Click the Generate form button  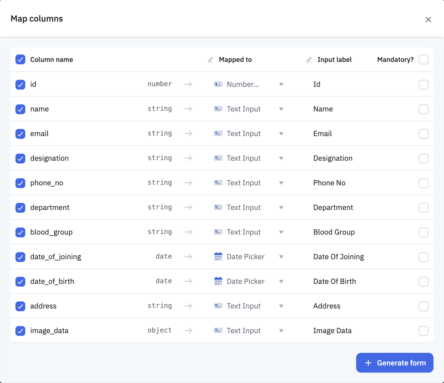(395, 363)
